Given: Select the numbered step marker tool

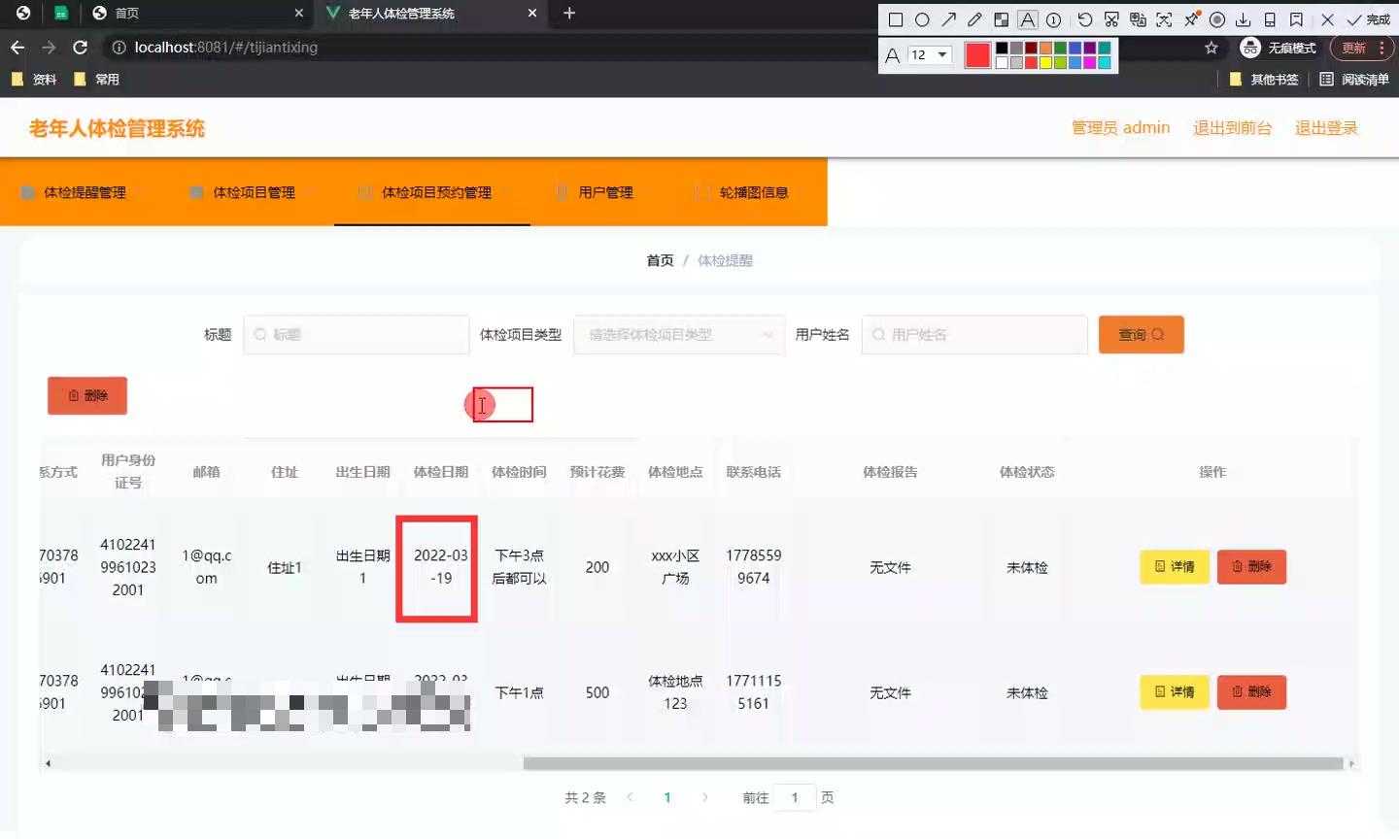Looking at the screenshot, I should tap(1053, 19).
